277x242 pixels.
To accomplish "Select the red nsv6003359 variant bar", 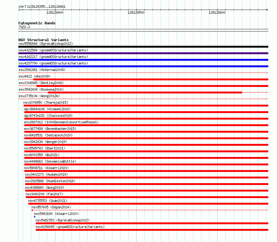I will pyautogui.click(x=146, y=158).
